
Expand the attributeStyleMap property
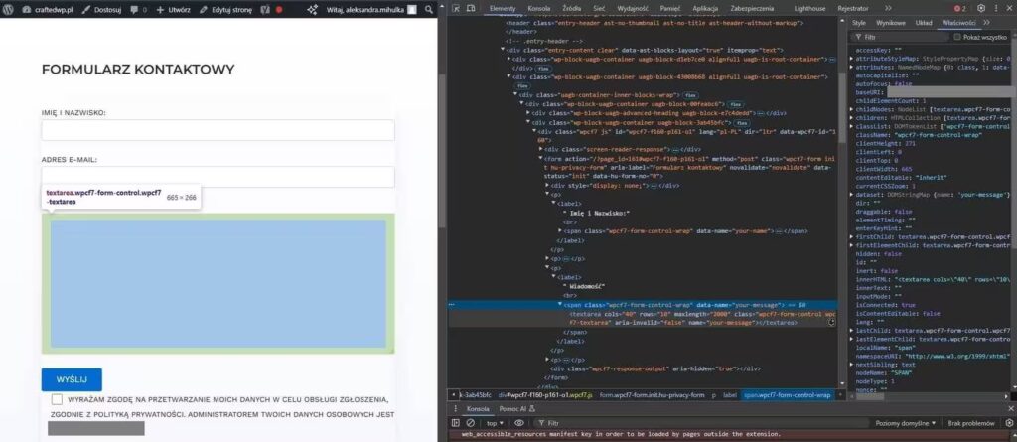851,58
